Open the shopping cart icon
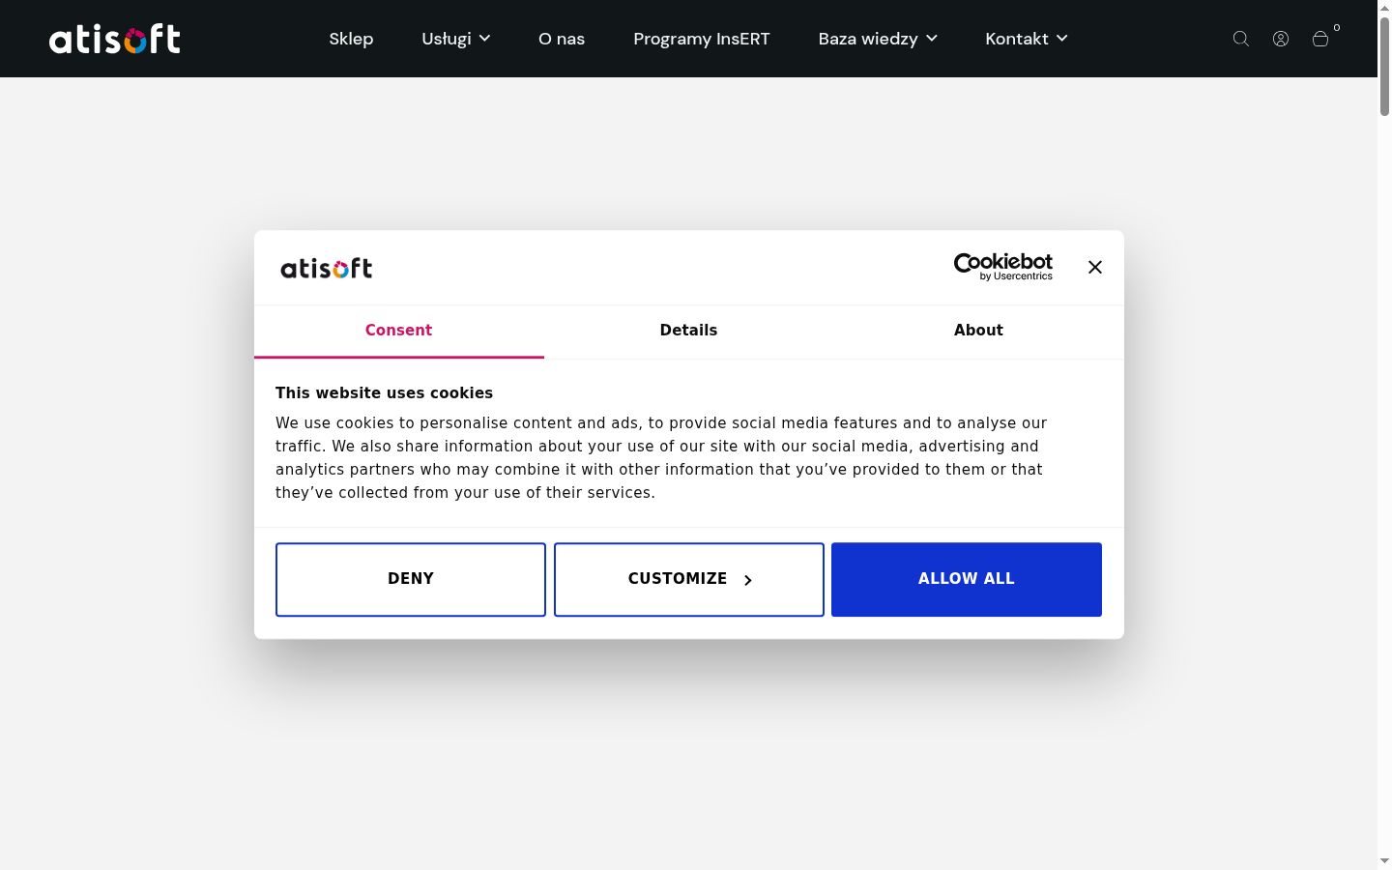This screenshot has width=1392, height=870. [x=1320, y=39]
